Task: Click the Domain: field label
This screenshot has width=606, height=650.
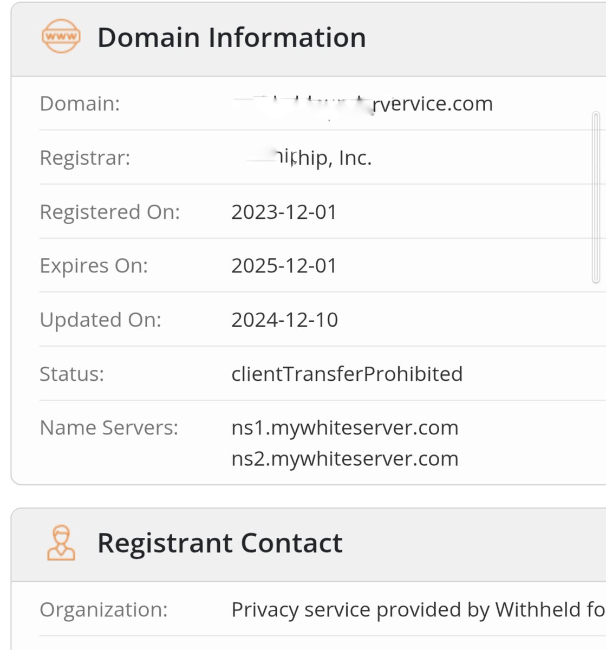Action: click(80, 103)
